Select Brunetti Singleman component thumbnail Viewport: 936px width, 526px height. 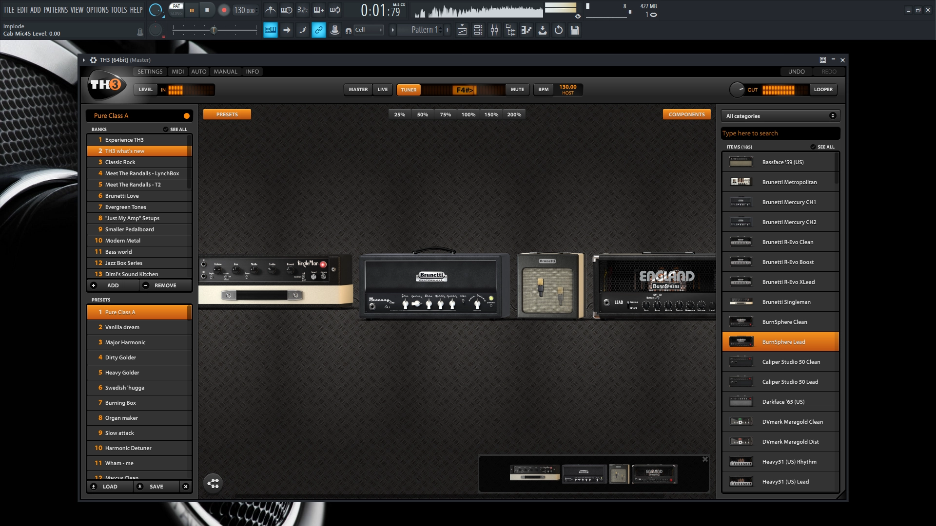(x=741, y=302)
